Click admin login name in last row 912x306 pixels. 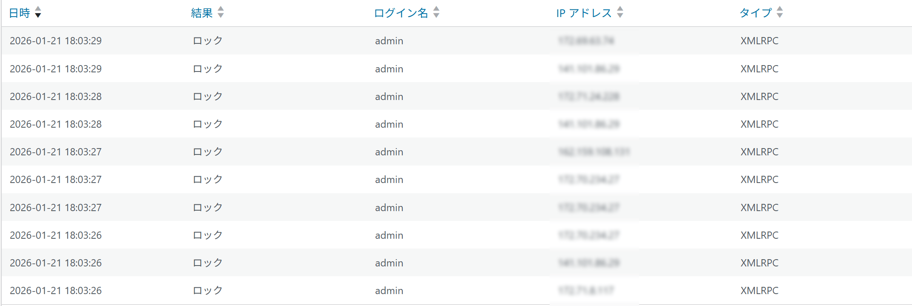click(x=389, y=291)
